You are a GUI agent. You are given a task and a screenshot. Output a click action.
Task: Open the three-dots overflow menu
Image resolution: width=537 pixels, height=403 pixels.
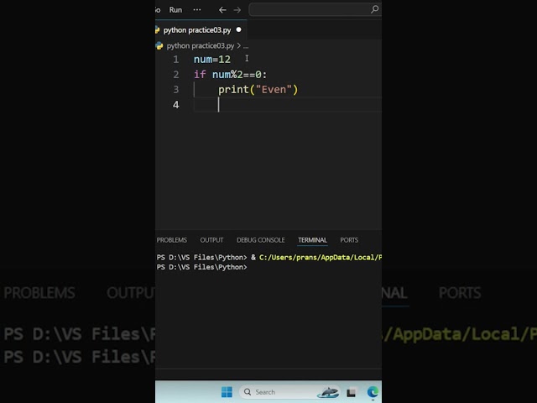(x=197, y=10)
